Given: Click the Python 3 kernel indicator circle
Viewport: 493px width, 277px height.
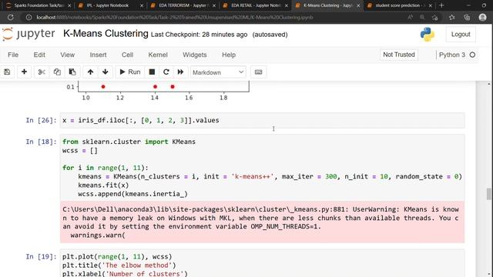Looking at the screenshot, I should tap(472, 55).
